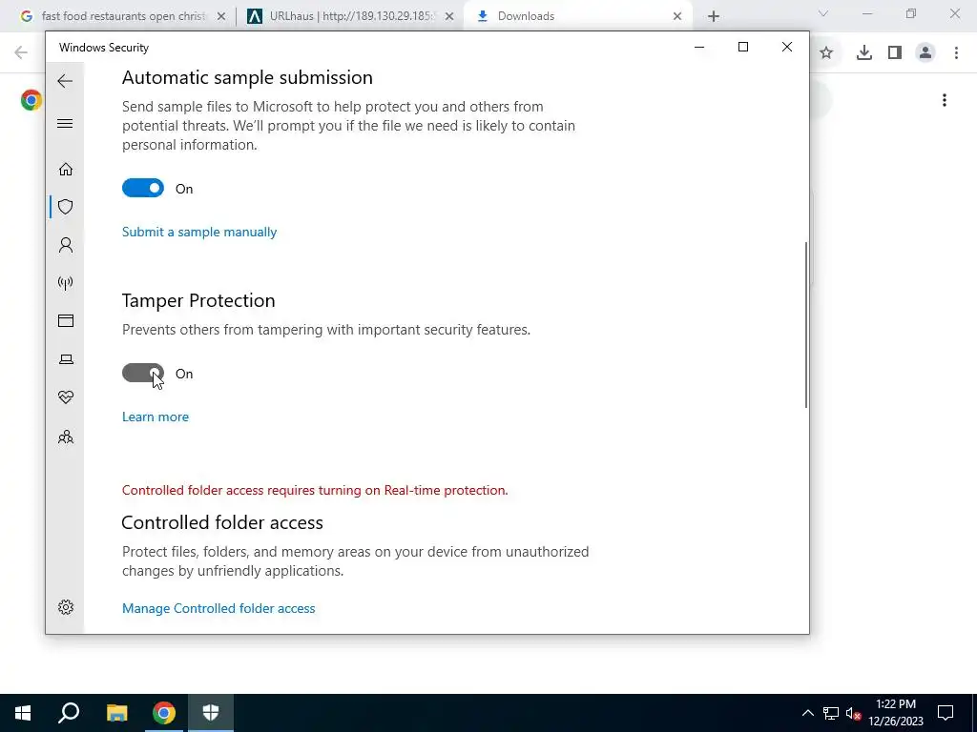The height and width of the screenshot is (732, 977).
Task: Click Chrome icon in taskbar
Action: pyautogui.click(x=164, y=713)
